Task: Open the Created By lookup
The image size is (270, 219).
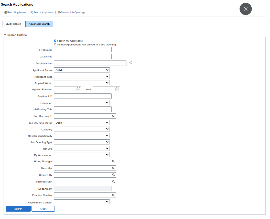Action: click(x=113, y=175)
